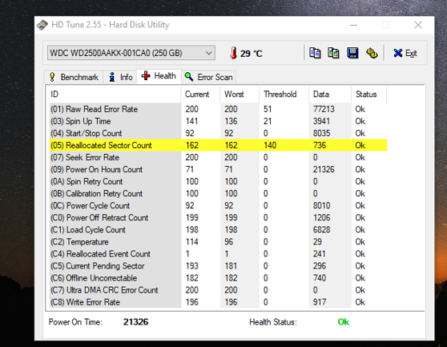The width and height of the screenshot is (447, 347).
Task: Select the Ultra DMA CRC Error Count row
Action: (218, 290)
